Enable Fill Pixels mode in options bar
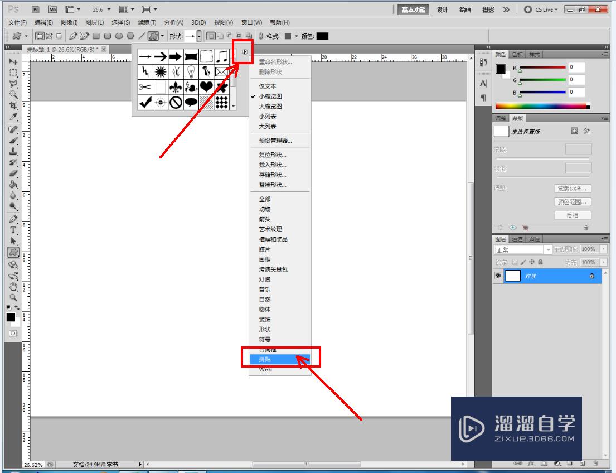The width and height of the screenshot is (616, 473). (x=59, y=36)
